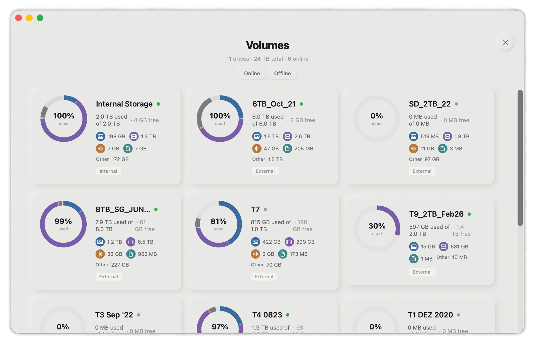Click the vertical scrollbar thumb
Screen dimensions: 535x343
[520, 158]
